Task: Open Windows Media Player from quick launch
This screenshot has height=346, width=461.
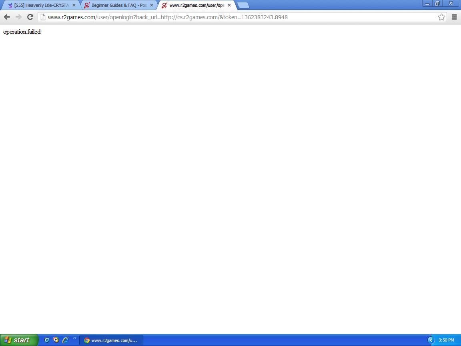Action: coord(56,340)
